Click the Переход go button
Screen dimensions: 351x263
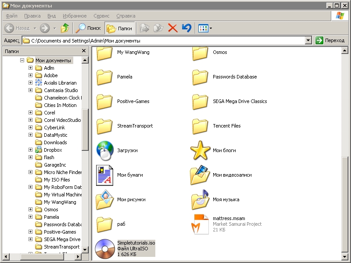pos(330,40)
